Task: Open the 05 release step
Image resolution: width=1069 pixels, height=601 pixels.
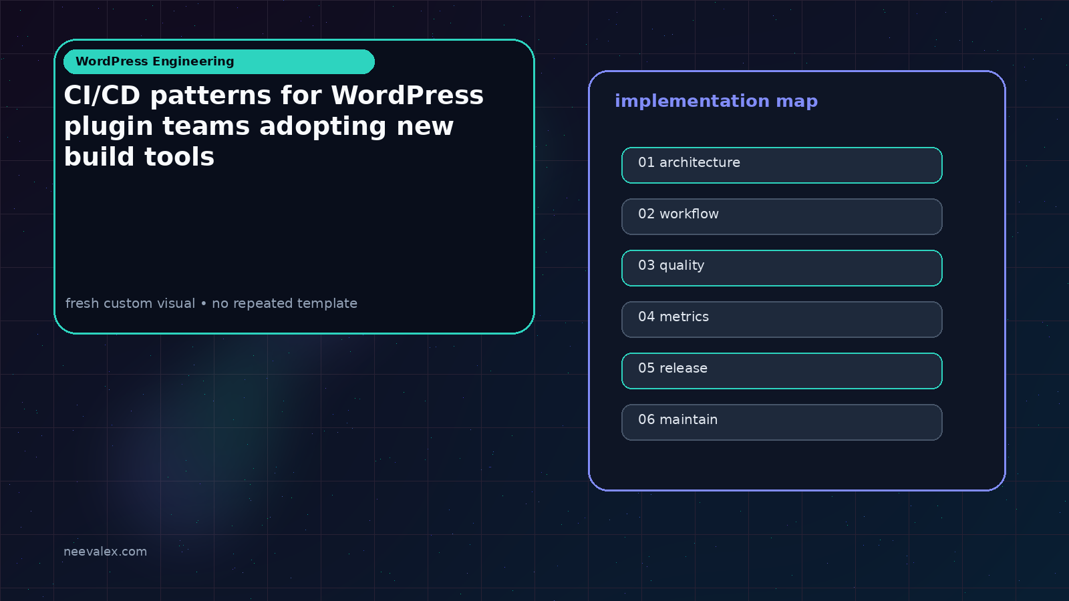Action: (x=782, y=371)
